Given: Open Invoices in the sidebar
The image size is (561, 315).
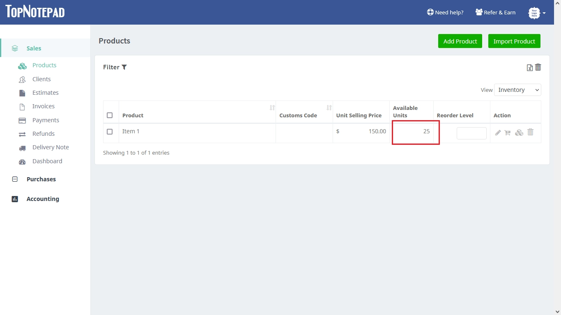Looking at the screenshot, I should point(43,106).
